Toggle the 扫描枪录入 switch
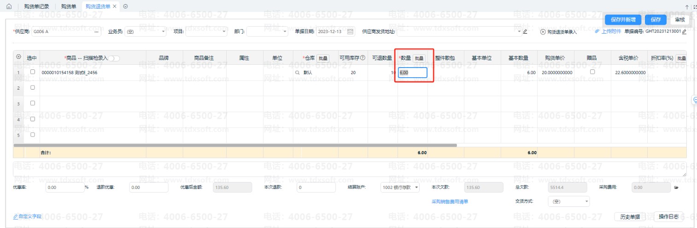The width and height of the screenshot is (697, 228). coord(114,58)
